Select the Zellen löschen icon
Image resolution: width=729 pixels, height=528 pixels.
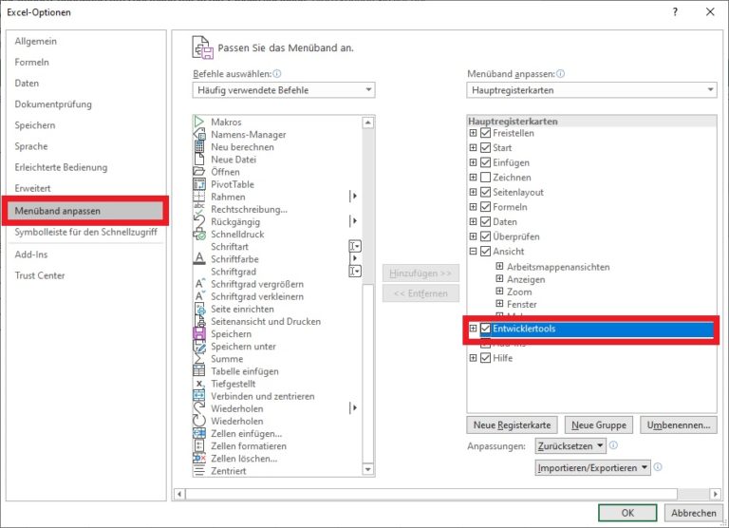pyautogui.click(x=199, y=459)
